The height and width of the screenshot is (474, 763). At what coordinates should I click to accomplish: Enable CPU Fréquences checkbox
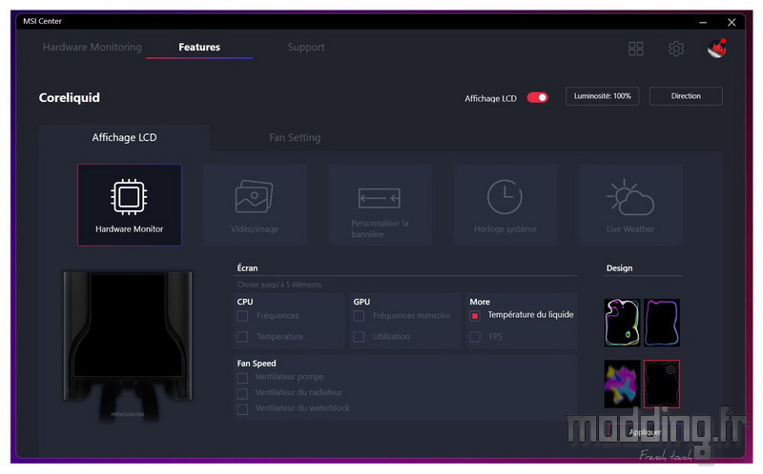point(242,316)
